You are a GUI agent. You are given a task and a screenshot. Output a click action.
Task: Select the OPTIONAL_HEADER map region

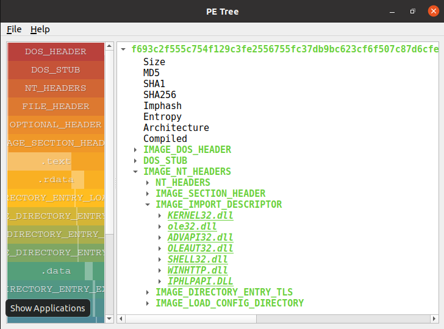tap(56, 125)
